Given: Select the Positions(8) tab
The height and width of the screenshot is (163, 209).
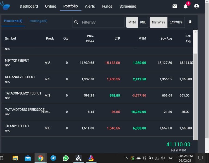Looking at the screenshot, I should coord(13,21).
